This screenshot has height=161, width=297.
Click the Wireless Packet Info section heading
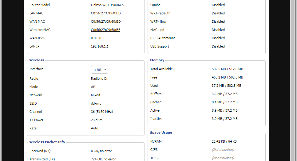pyautogui.click(x=47, y=142)
